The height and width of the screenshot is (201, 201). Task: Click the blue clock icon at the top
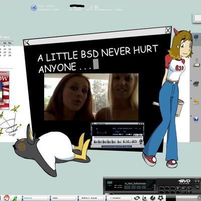[34, 8]
